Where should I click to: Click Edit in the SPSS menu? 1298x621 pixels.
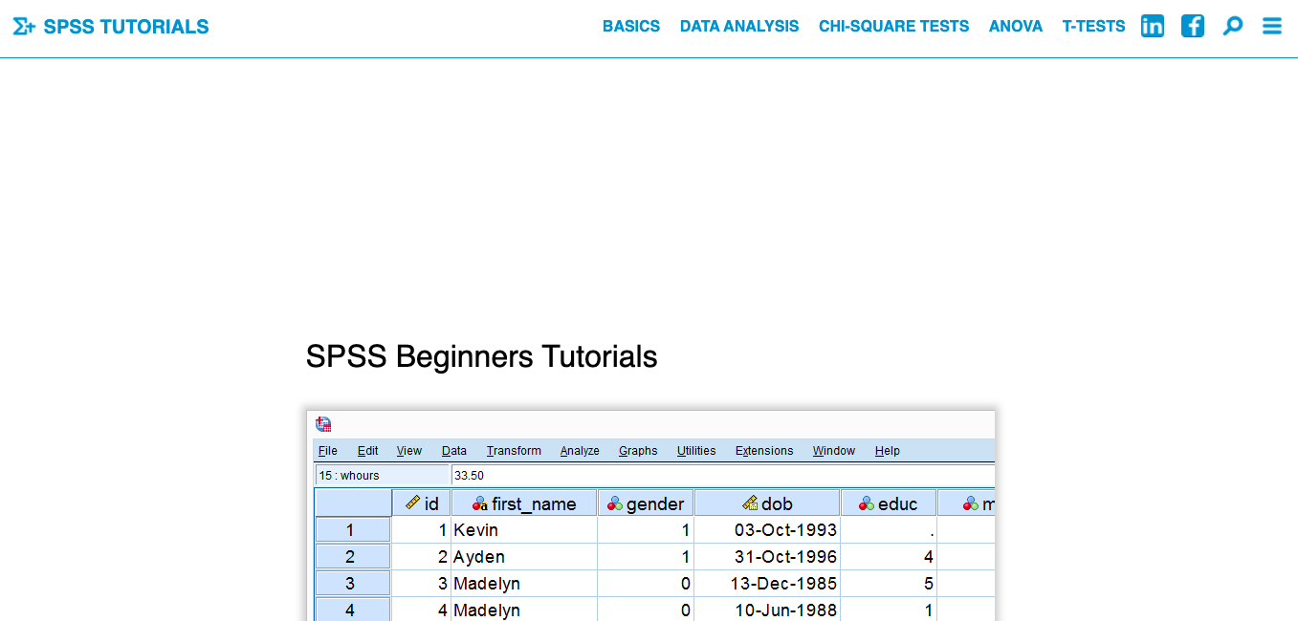click(368, 451)
